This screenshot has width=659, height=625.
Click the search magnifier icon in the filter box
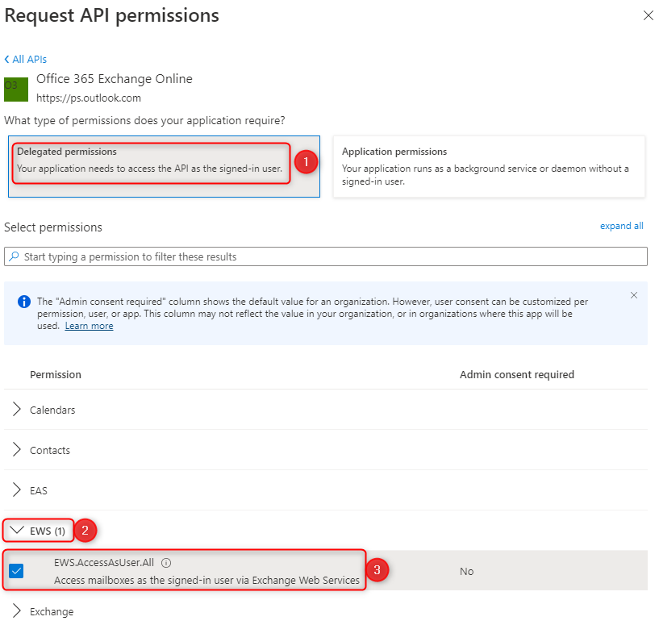coord(14,256)
